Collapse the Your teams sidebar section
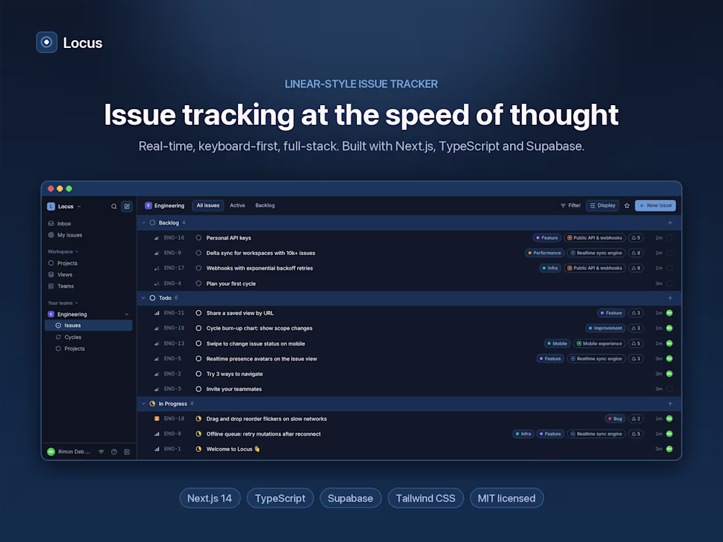 coord(62,304)
